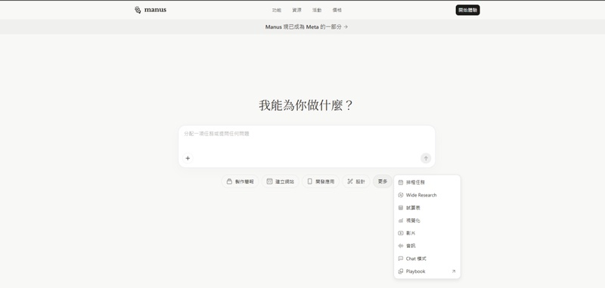The width and height of the screenshot is (605, 288).
Task: Select the 設計 suggestion chip
Action: [x=355, y=181]
